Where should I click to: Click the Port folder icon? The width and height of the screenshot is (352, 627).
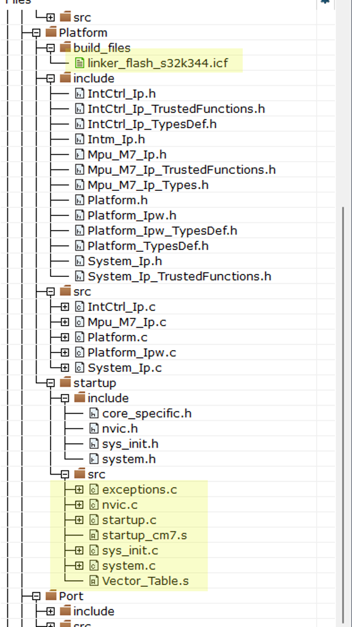(51, 596)
